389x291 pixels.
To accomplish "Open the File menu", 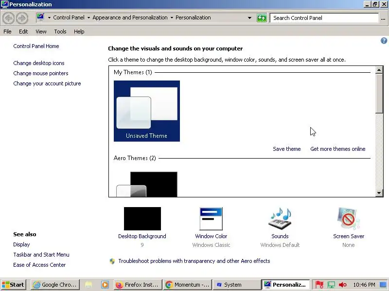I will 7,32.
